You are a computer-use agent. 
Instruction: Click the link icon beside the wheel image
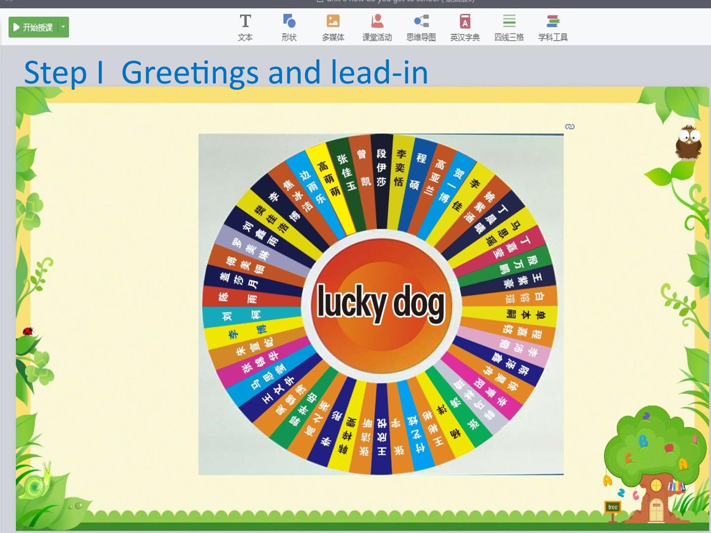pyautogui.click(x=570, y=127)
